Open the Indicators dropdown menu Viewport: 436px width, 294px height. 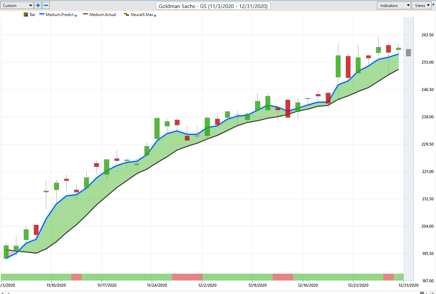pyautogui.click(x=394, y=5)
